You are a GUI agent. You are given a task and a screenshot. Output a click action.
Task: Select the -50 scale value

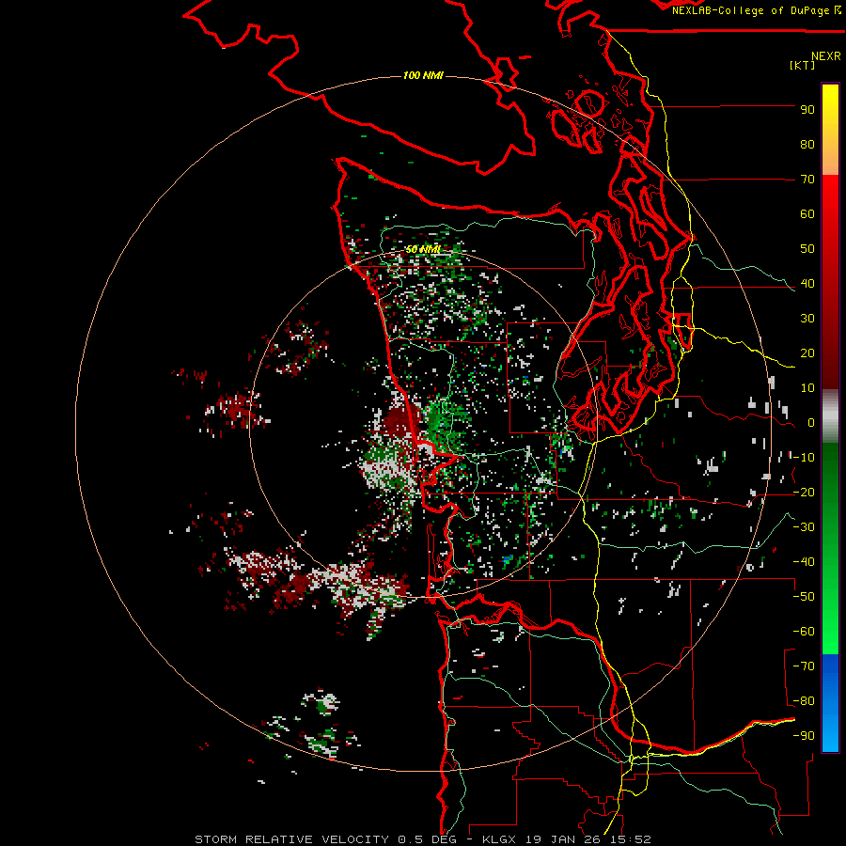click(804, 597)
